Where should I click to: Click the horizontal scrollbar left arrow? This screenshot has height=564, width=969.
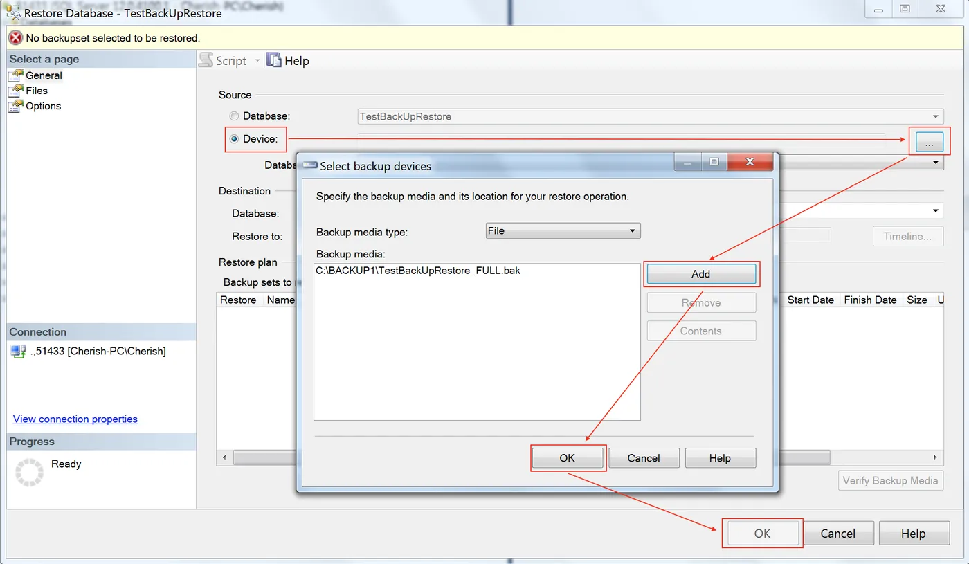pyautogui.click(x=224, y=458)
